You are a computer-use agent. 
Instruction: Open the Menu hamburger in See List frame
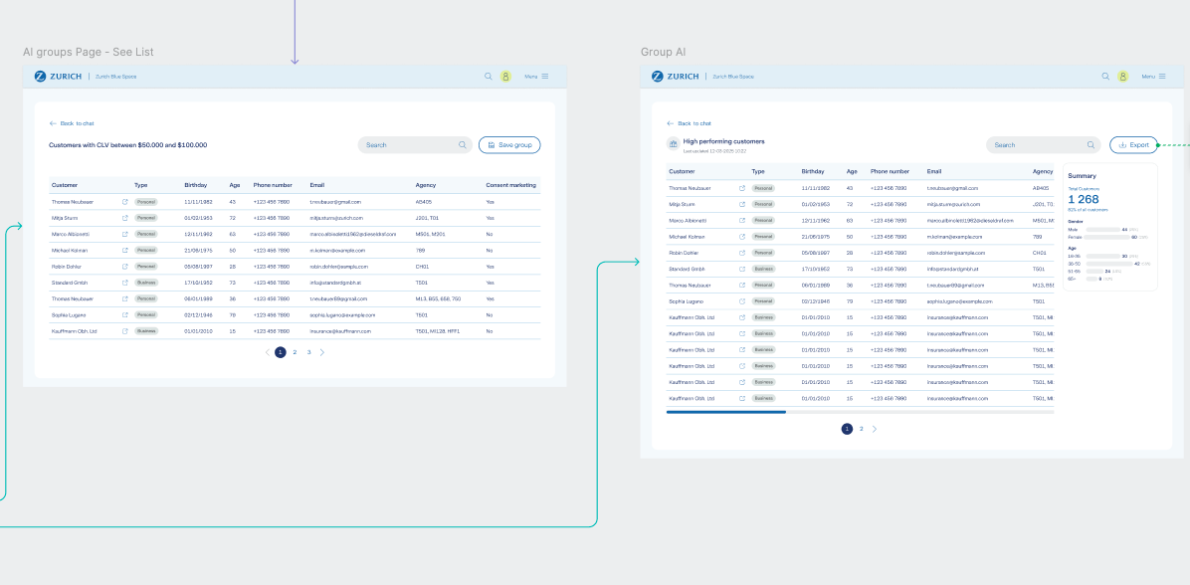(545, 76)
